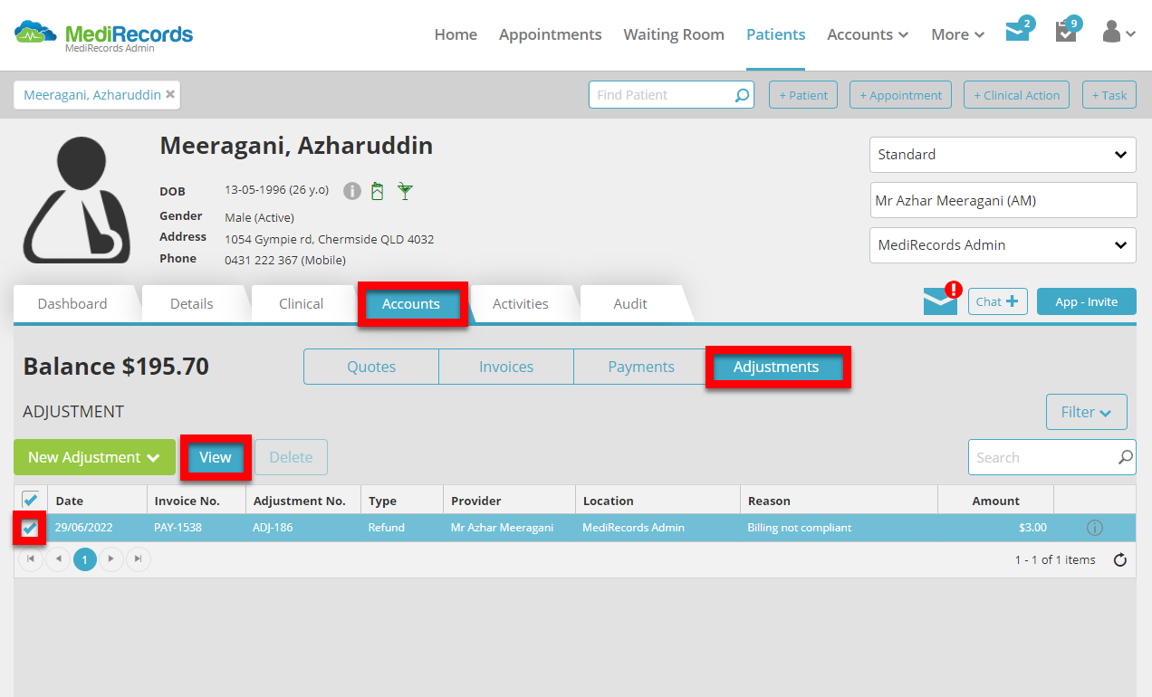
Task: Click the alcohol cocktail glass icon
Action: point(405,191)
